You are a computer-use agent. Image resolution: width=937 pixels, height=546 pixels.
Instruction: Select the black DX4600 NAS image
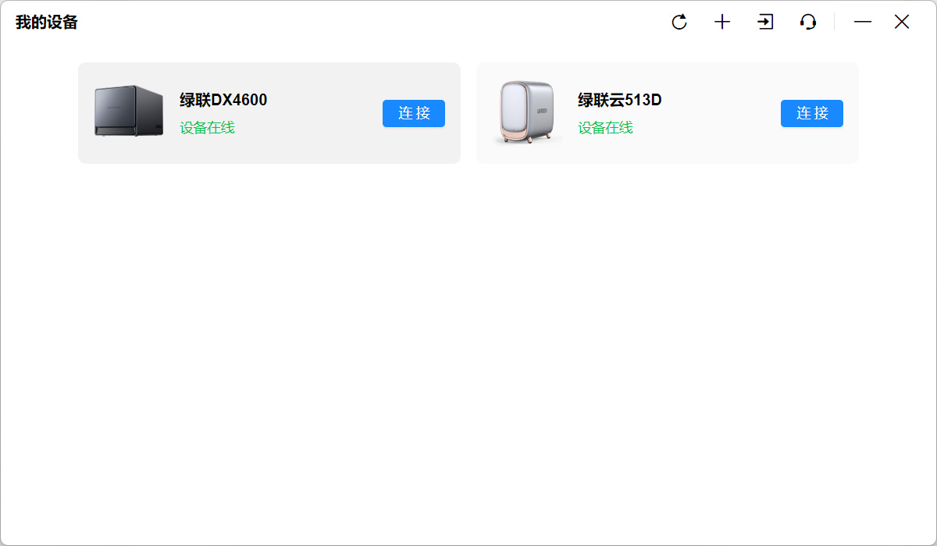tap(129, 112)
